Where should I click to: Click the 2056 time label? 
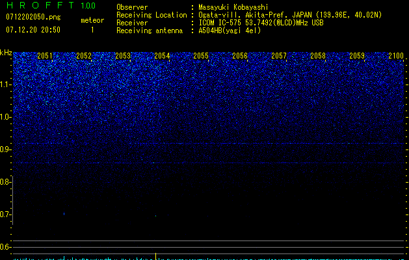tap(240, 56)
